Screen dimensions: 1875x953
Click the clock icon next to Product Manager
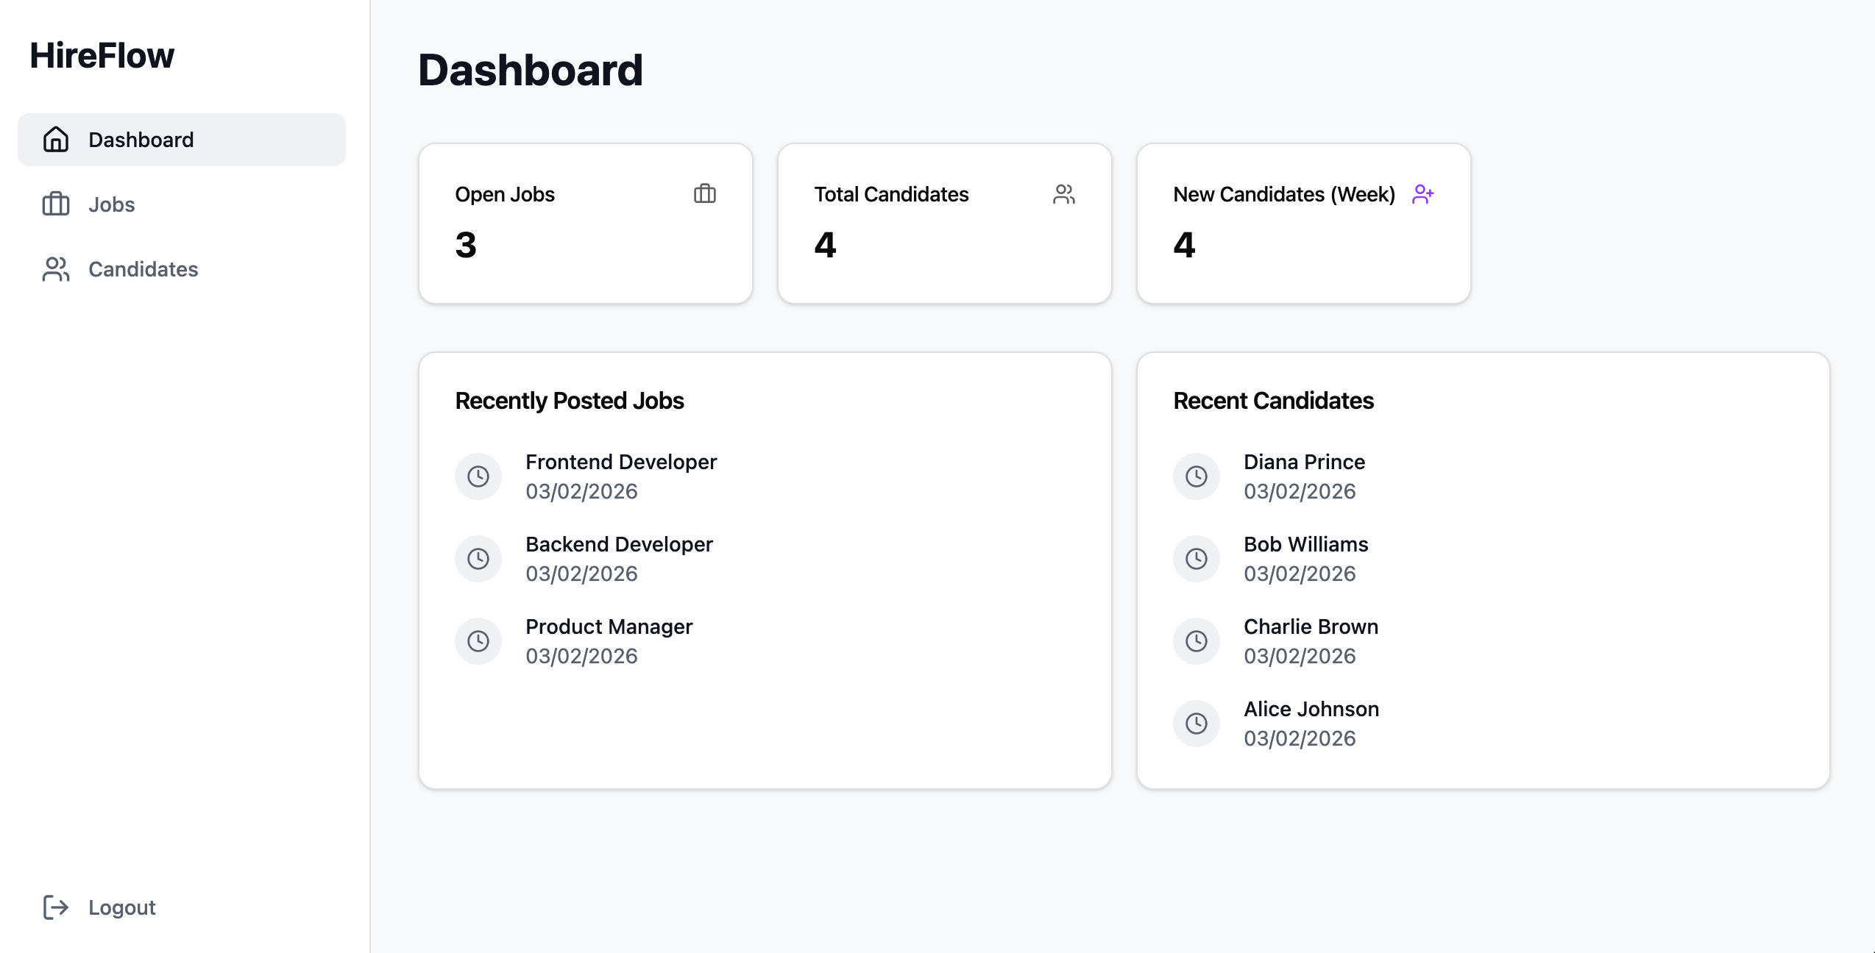478,640
